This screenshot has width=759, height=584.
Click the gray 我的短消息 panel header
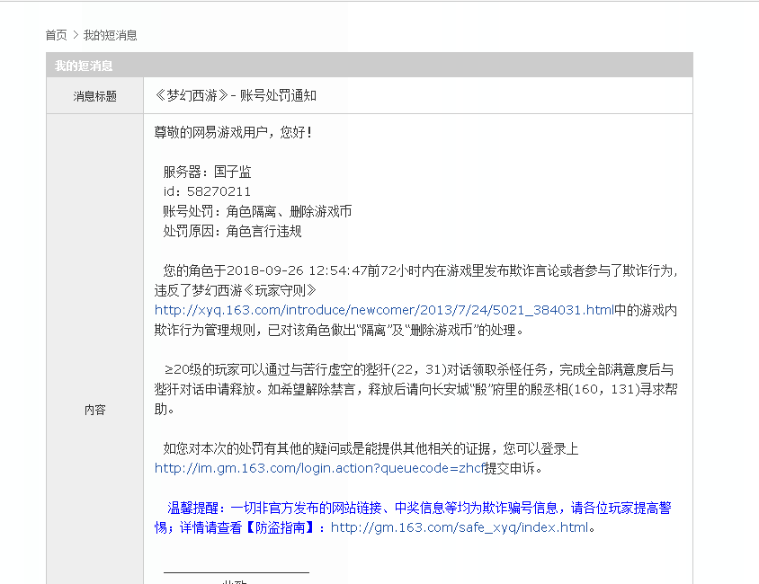370,66
